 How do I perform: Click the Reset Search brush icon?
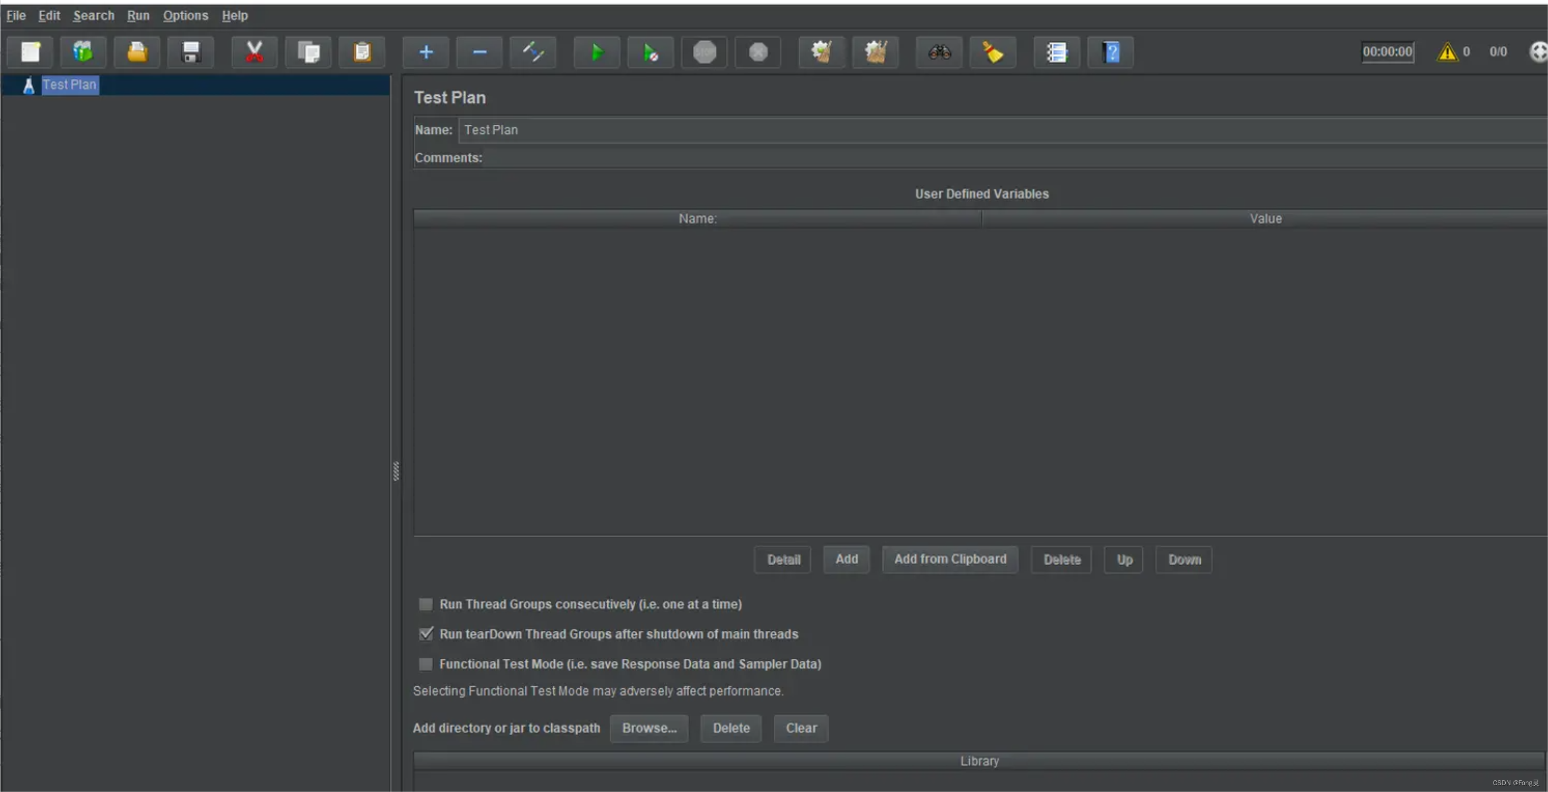993,52
